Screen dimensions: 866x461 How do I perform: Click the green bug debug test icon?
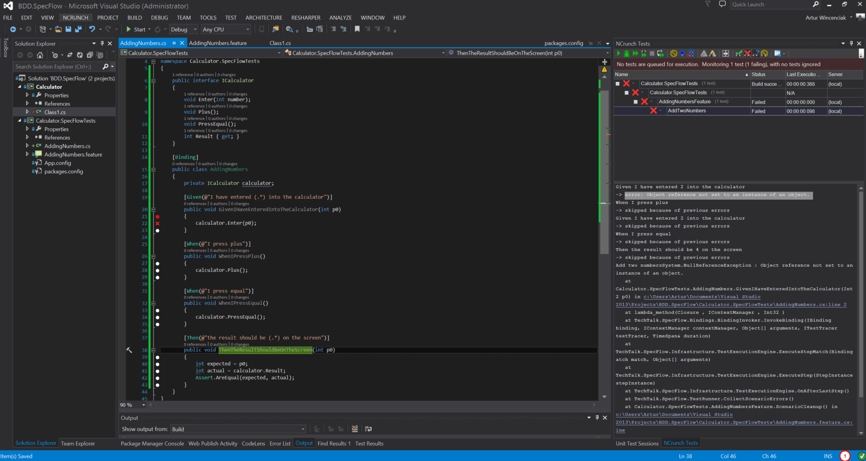627,53
